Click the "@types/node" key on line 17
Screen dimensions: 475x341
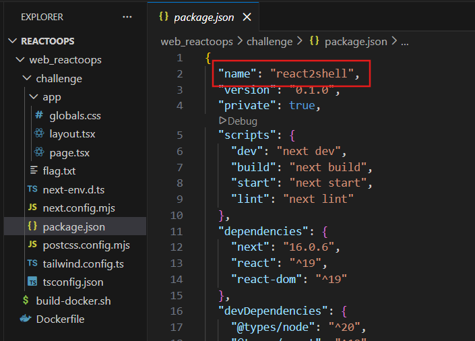tap(273, 327)
